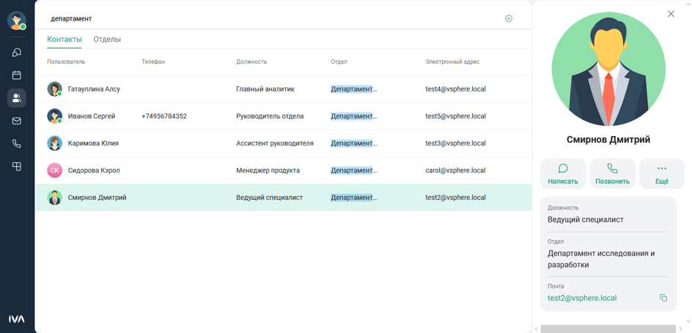692x333 pixels.
Task: Open the calendar section in sidebar
Action: pyautogui.click(x=16, y=75)
